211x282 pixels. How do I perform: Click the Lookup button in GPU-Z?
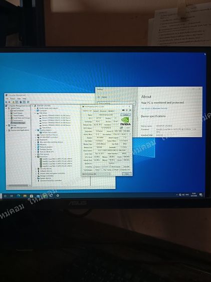click(125, 115)
